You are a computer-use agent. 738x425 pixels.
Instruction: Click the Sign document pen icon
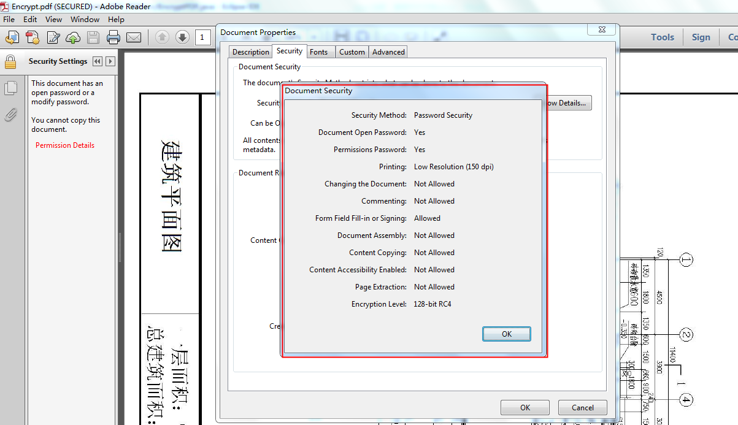[53, 37]
